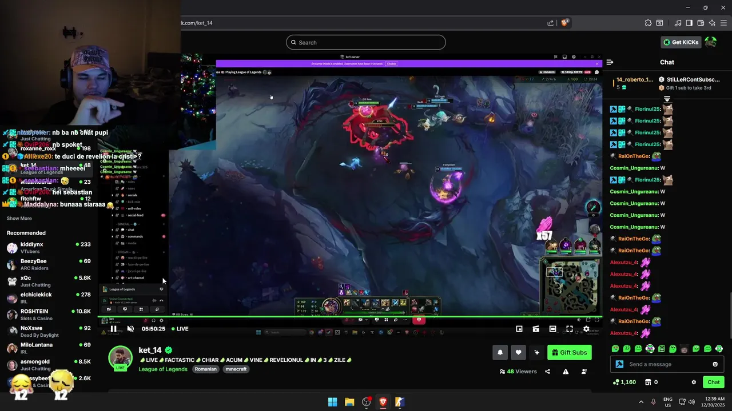The width and height of the screenshot is (732, 411).
Task: Open the user moderation icon beside report
Action: coord(584,372)
